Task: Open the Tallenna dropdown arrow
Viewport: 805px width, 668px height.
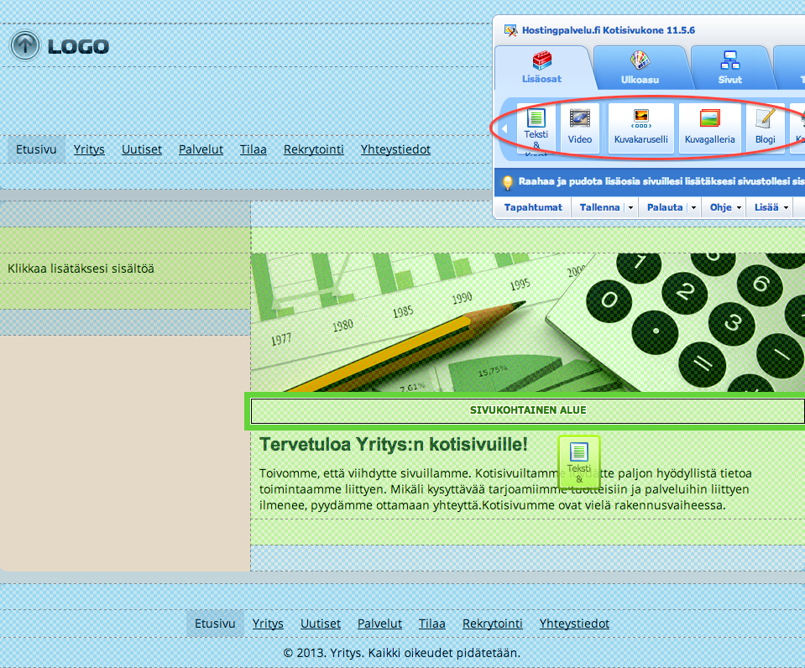Action: (630, 207)
